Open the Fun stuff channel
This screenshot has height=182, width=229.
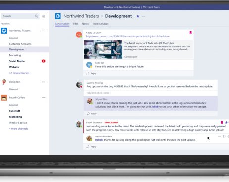[14, 111]
